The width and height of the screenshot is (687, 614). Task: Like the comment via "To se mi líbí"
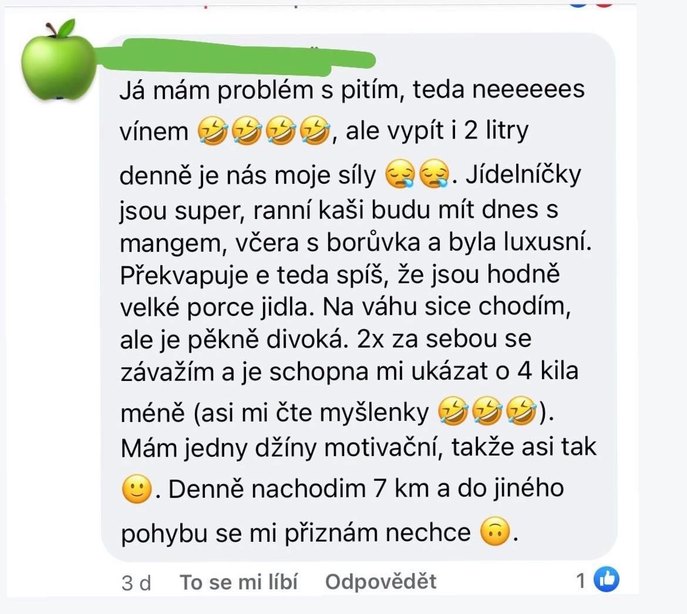pos(239,582)
